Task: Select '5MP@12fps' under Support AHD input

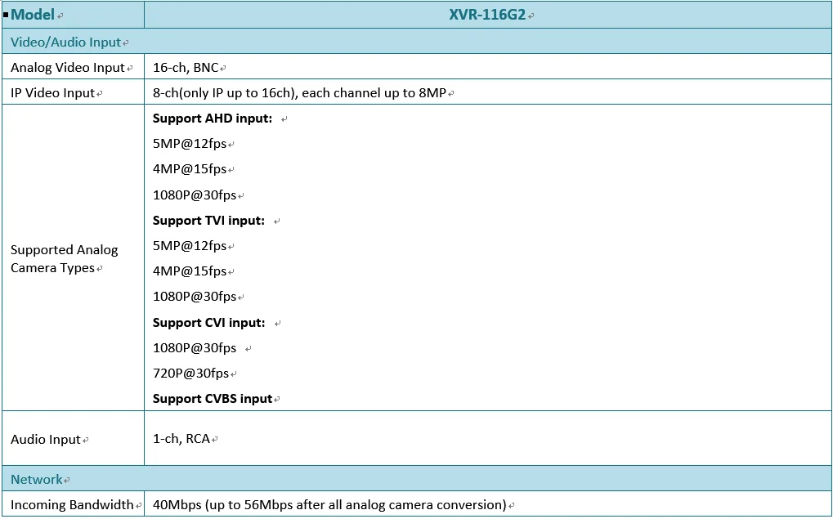Action: (190, 144)
